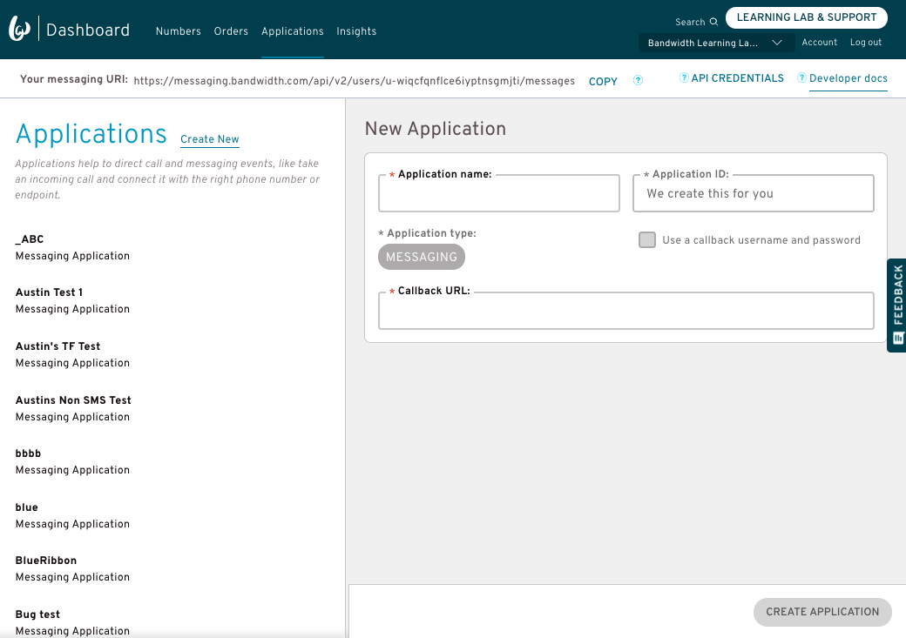Image resolution: width=906 pixels, height=638 pixels.
Task: Select the blue application
Action: pos(72,515)
